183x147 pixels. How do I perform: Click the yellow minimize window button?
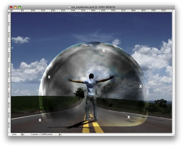pyautogui.click(x=16, y=7)
